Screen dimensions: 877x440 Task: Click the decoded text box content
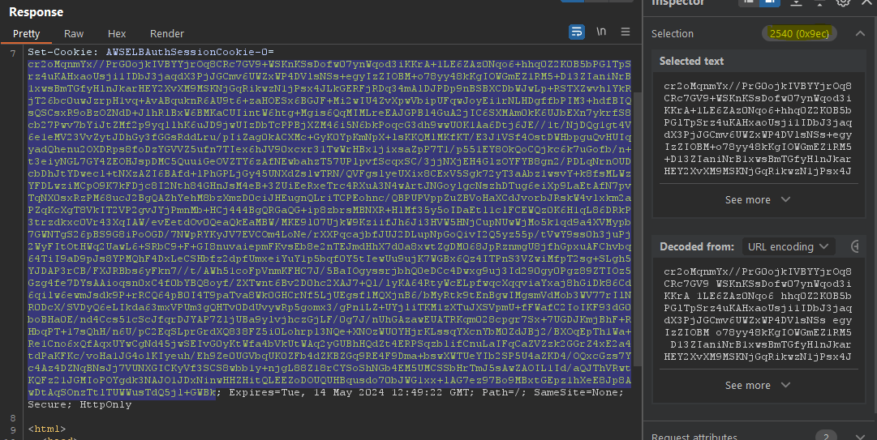(757, 314)
